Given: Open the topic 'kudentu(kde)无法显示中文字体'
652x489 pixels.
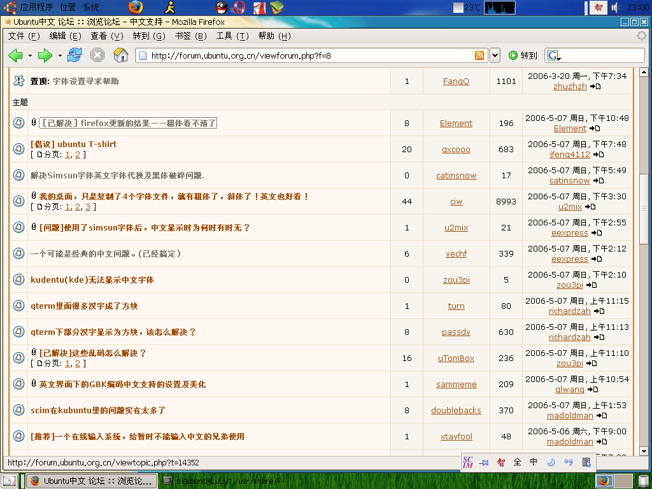Looking at the screenshot, I should pos(92,280).
